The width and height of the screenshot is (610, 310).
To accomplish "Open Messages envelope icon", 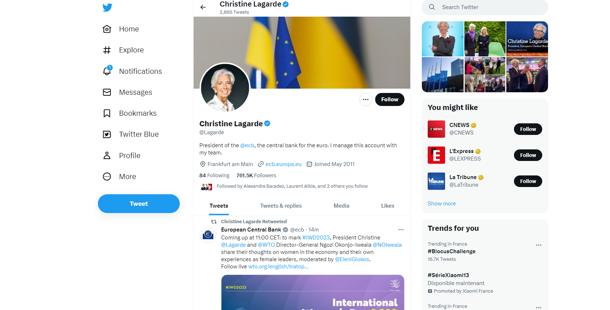I will pyautogui.click(x=107, y=92).
